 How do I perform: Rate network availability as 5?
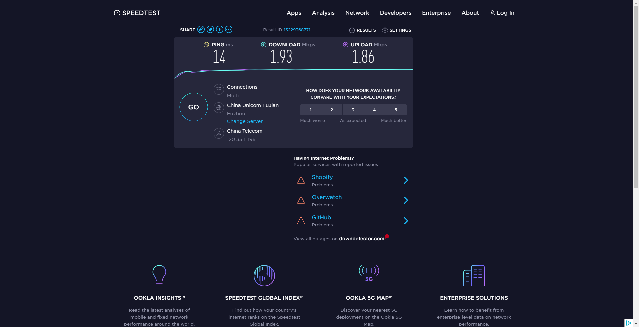396,110
